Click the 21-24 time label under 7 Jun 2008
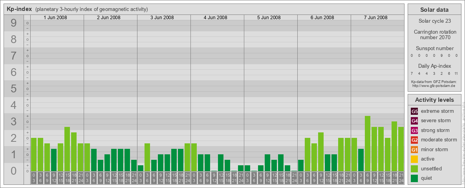 [x=401, y=178]
